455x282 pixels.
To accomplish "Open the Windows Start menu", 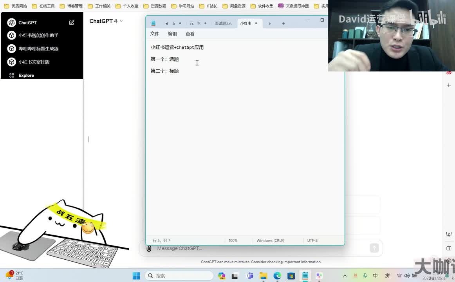I will click(136, 276).
